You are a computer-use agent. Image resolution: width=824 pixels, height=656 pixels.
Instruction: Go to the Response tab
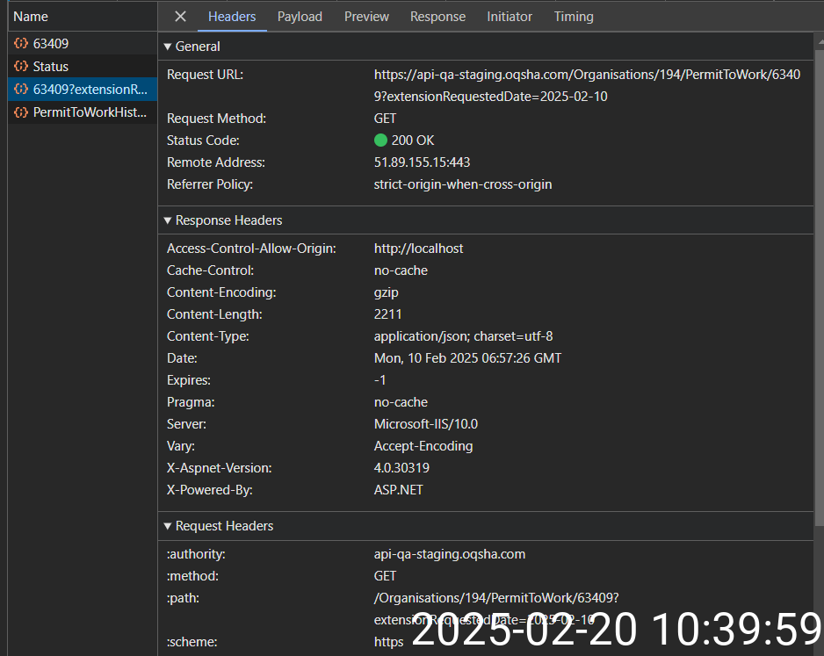coord(437,17)
